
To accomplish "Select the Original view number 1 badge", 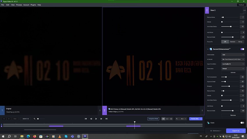I will 2,110.
